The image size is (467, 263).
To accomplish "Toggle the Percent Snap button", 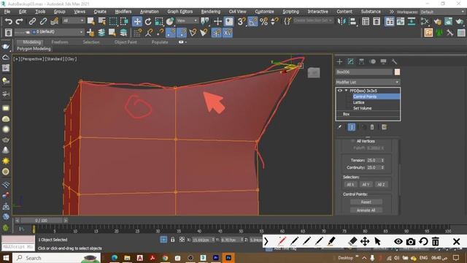I will tap(263, 21).
